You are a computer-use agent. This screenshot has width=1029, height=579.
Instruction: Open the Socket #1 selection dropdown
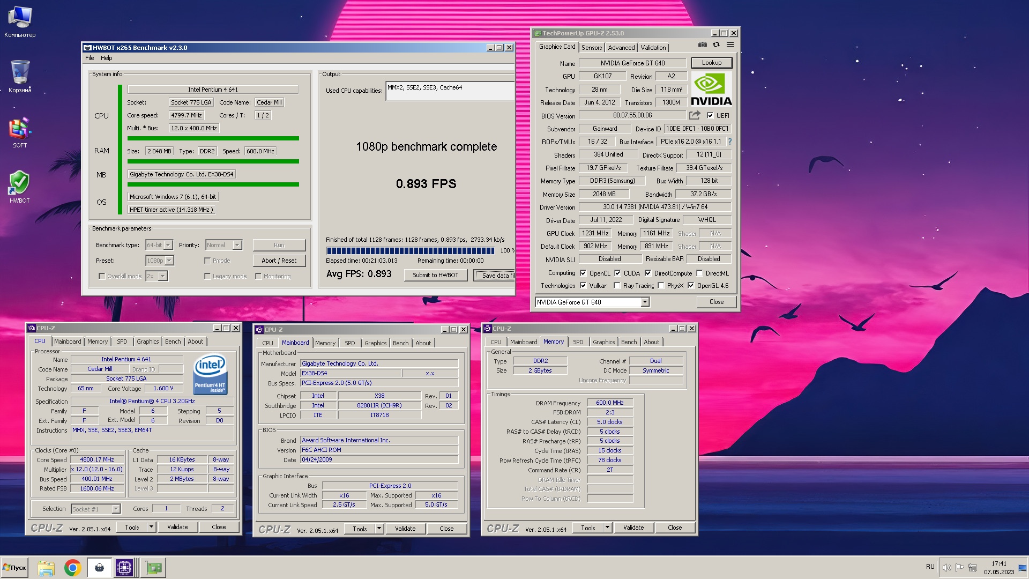(x=95, y=509)
